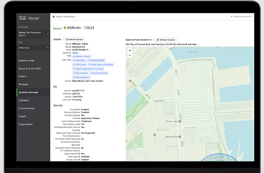This screenshot has width=264, height=173.
Task: Click the owner Miles Meraki value
Action: tap(88, 81)
